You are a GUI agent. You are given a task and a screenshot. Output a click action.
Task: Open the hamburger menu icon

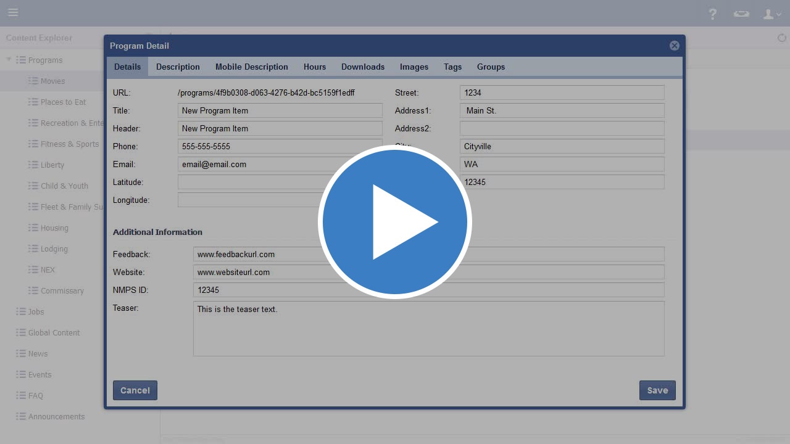13,12
